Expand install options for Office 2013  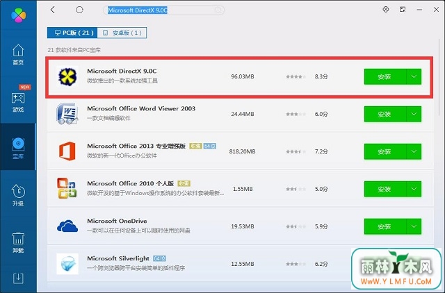tap(414, 151)
